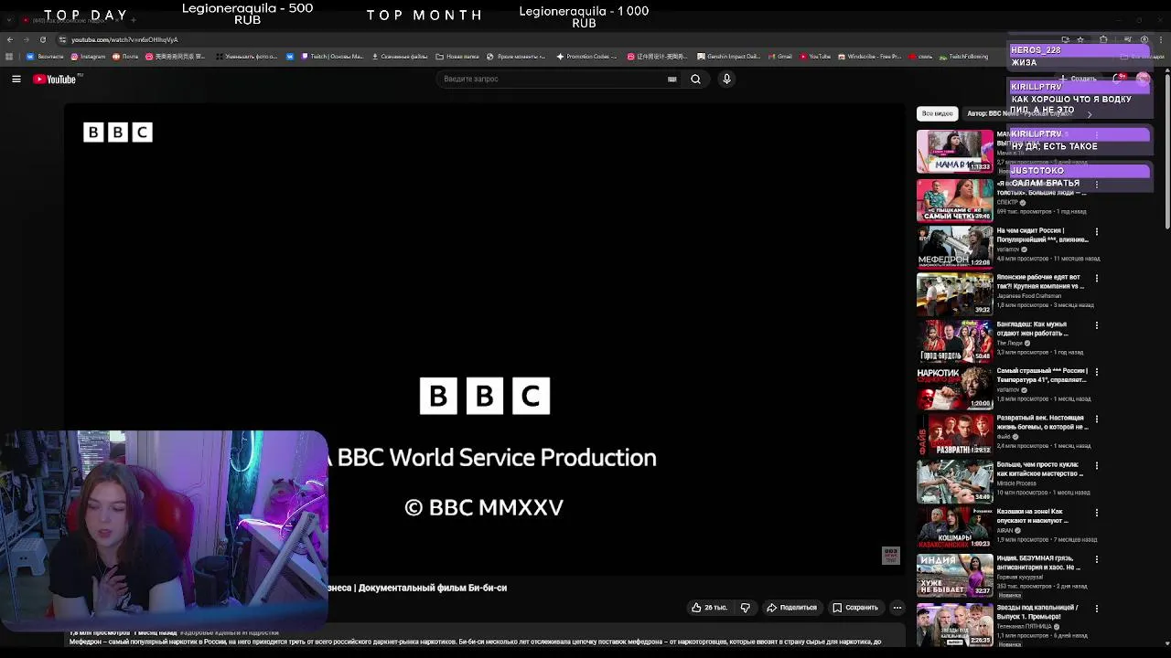Open the on-screen keyboard in search box

pyautogui.click(x=672, y=80)
